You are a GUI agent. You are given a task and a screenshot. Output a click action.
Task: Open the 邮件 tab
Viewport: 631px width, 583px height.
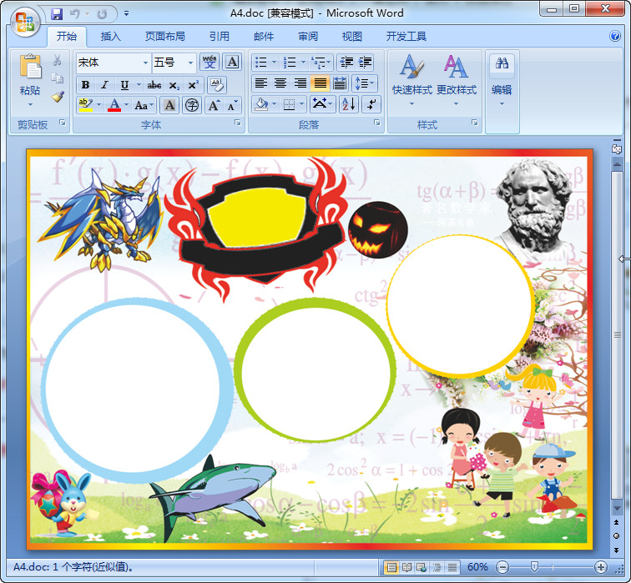coord(264,36)
